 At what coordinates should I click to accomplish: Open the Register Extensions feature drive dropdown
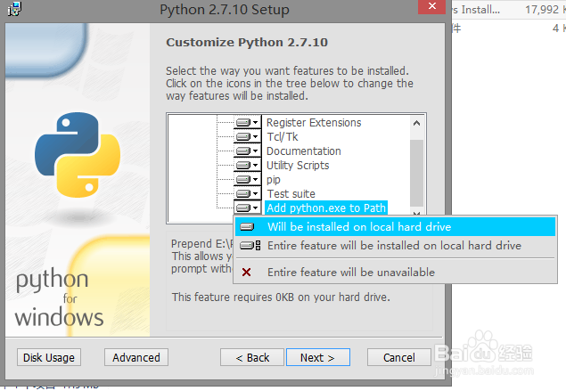pyautogui.click(x=247, y=123)
